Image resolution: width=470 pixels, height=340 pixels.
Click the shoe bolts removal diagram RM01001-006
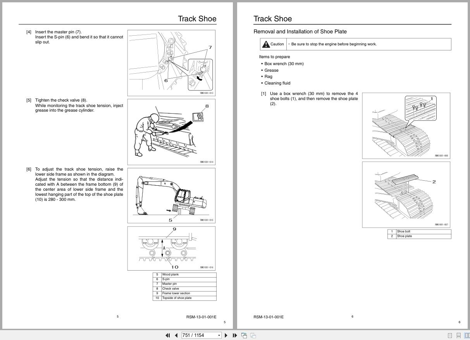(x=406, y=126)
